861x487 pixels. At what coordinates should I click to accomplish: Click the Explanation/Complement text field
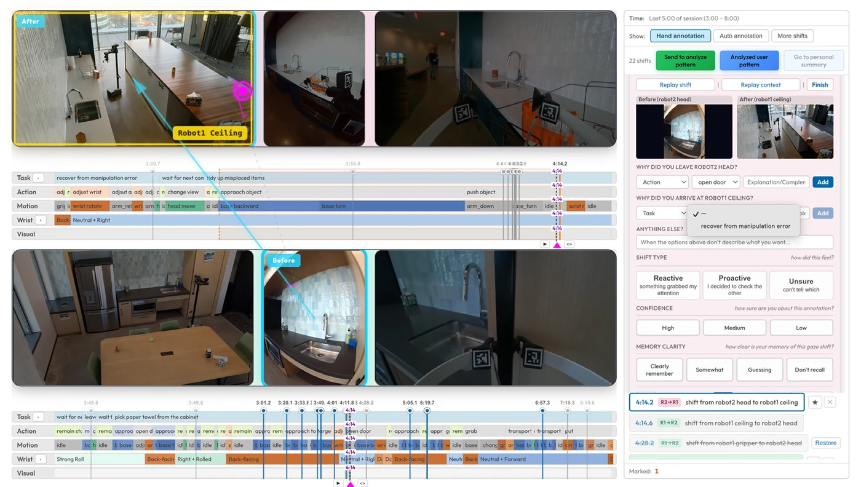(x=776, y=182)
